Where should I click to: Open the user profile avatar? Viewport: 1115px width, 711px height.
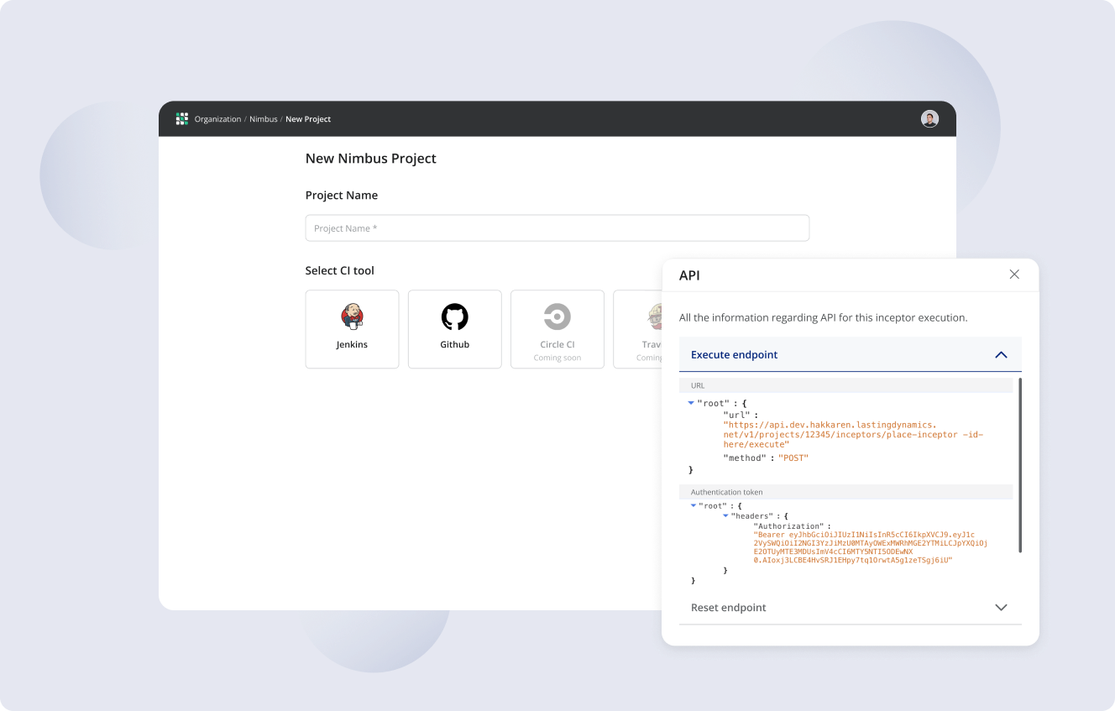[929, 119]
